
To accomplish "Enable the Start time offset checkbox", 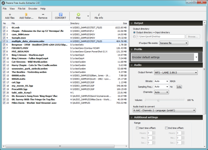I will click(x=137, y=128).
